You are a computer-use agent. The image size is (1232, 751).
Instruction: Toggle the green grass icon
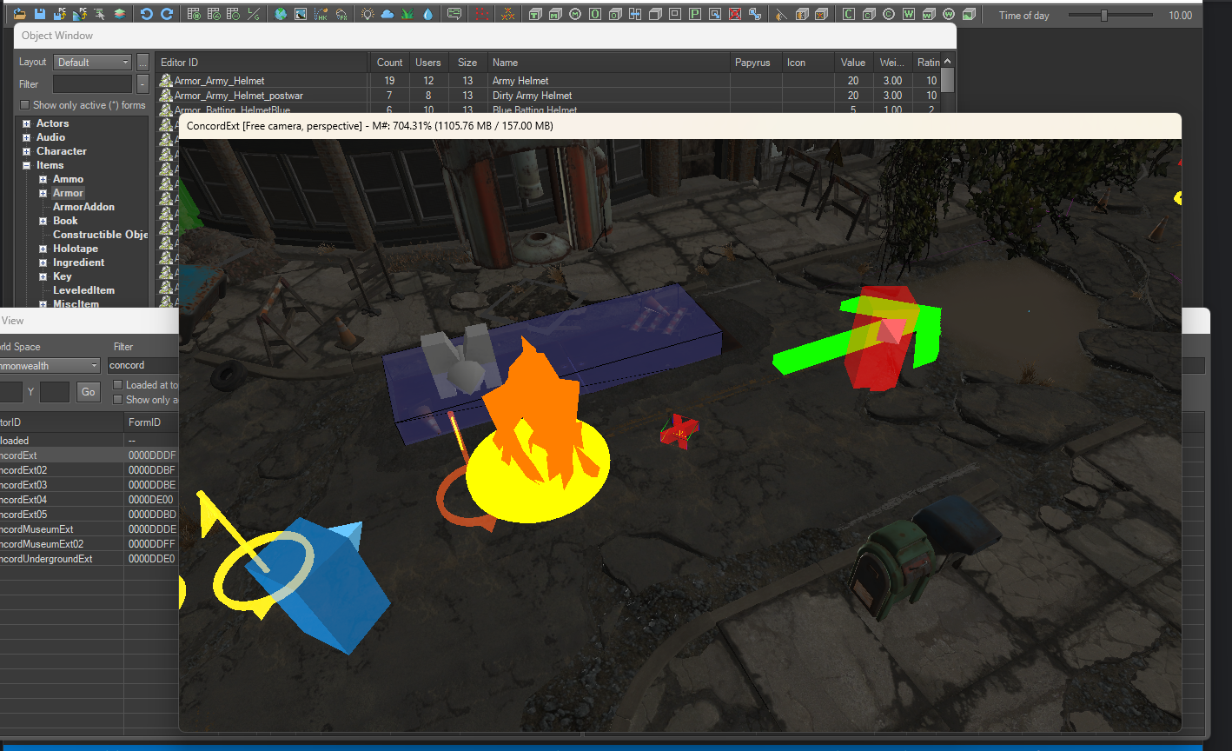coord(407,14)
